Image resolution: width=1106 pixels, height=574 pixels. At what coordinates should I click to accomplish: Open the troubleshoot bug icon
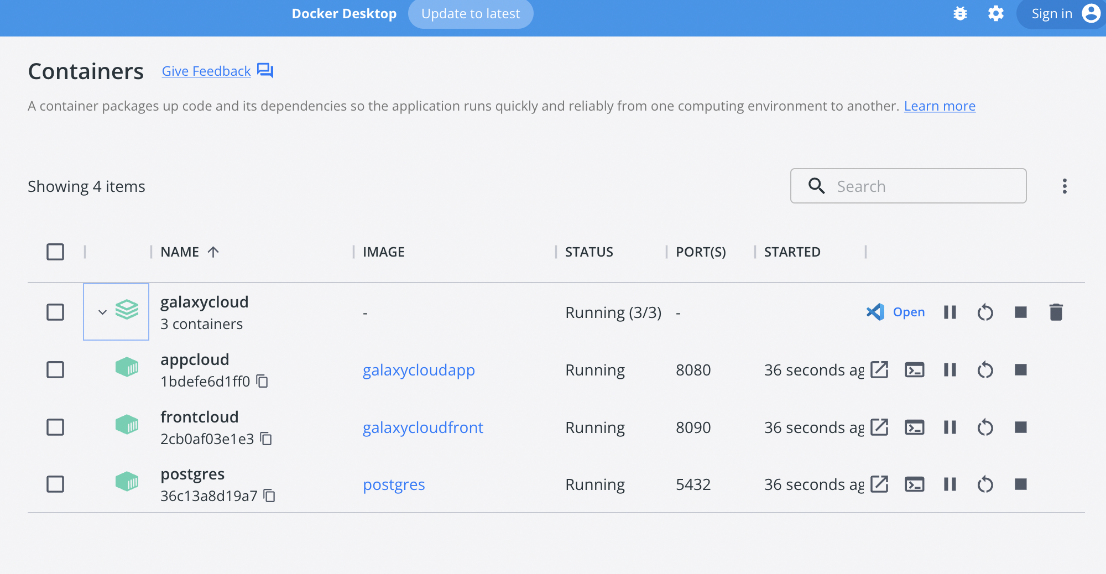tap(961, 14)
